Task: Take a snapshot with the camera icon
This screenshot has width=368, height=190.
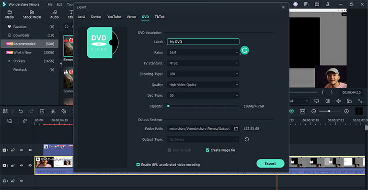Action: (x=328, y=101)
